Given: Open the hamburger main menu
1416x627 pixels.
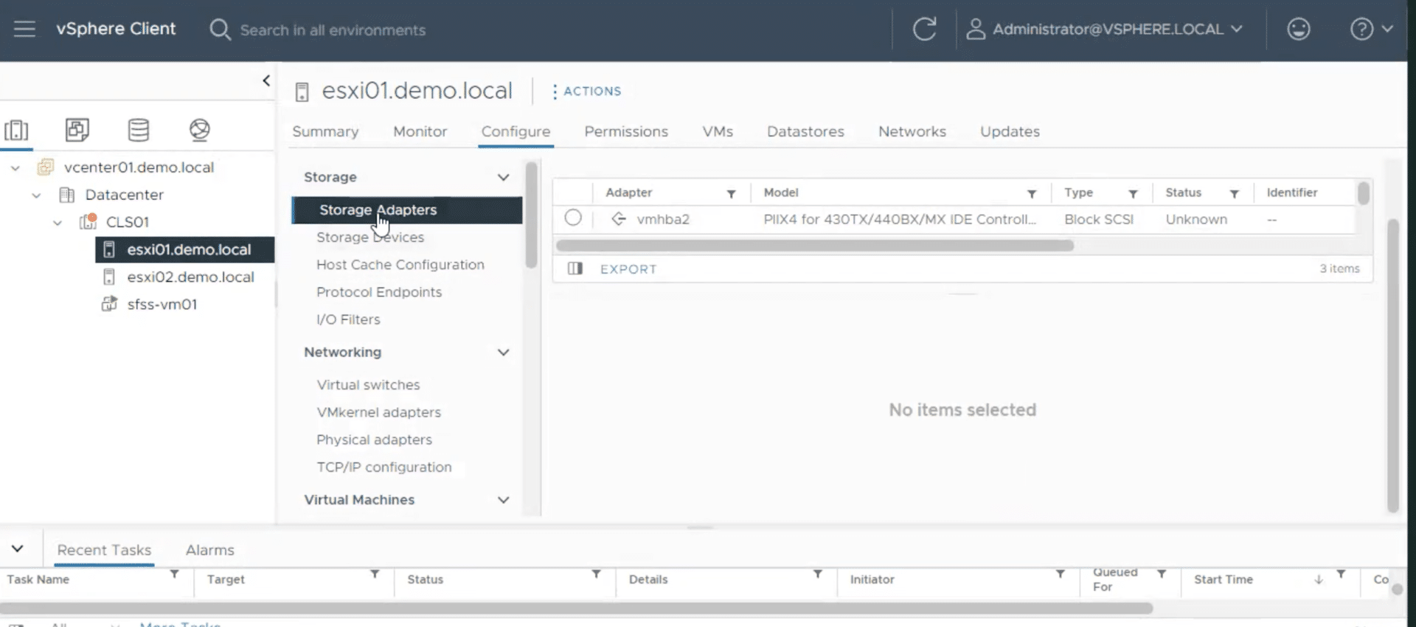Looking at the screenshot, I should (24, 29).
